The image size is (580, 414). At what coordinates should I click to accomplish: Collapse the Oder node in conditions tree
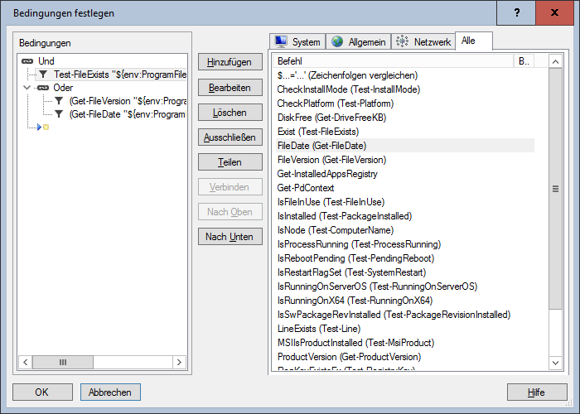pyautogui.click(x=27, y=88)
